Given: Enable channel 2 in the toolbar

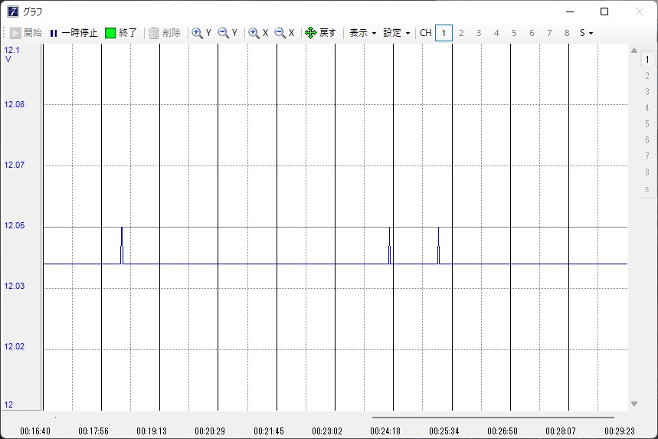Looking at the screenshot, I should coord(461,33).
